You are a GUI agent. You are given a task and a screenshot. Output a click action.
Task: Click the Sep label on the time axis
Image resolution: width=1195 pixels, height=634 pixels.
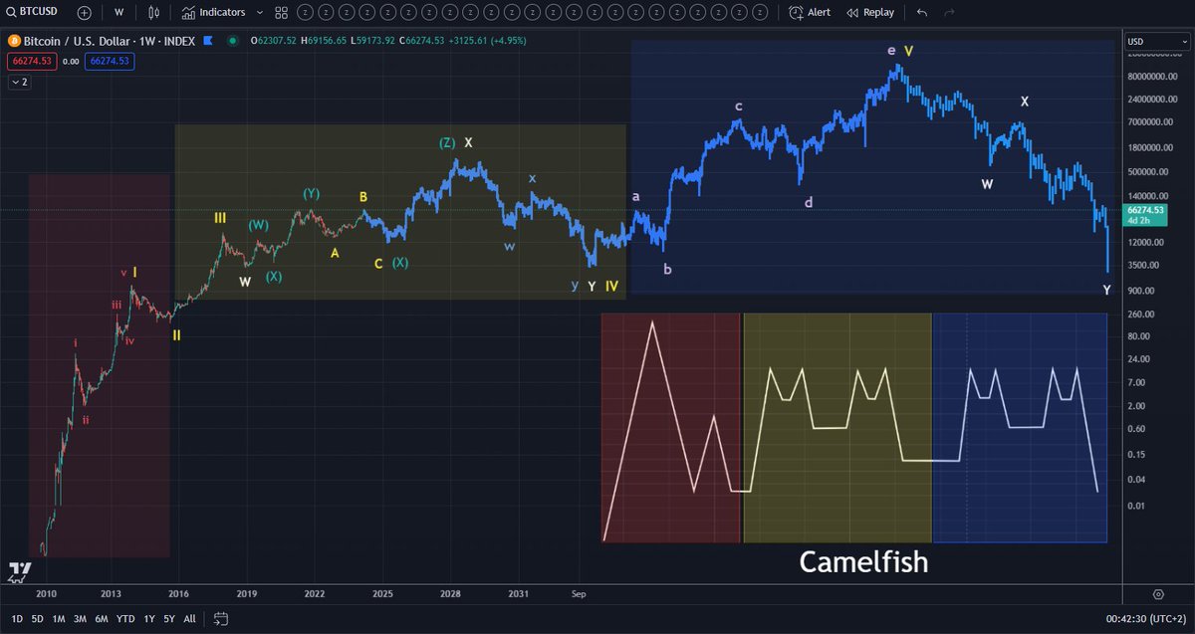point(580,594)
